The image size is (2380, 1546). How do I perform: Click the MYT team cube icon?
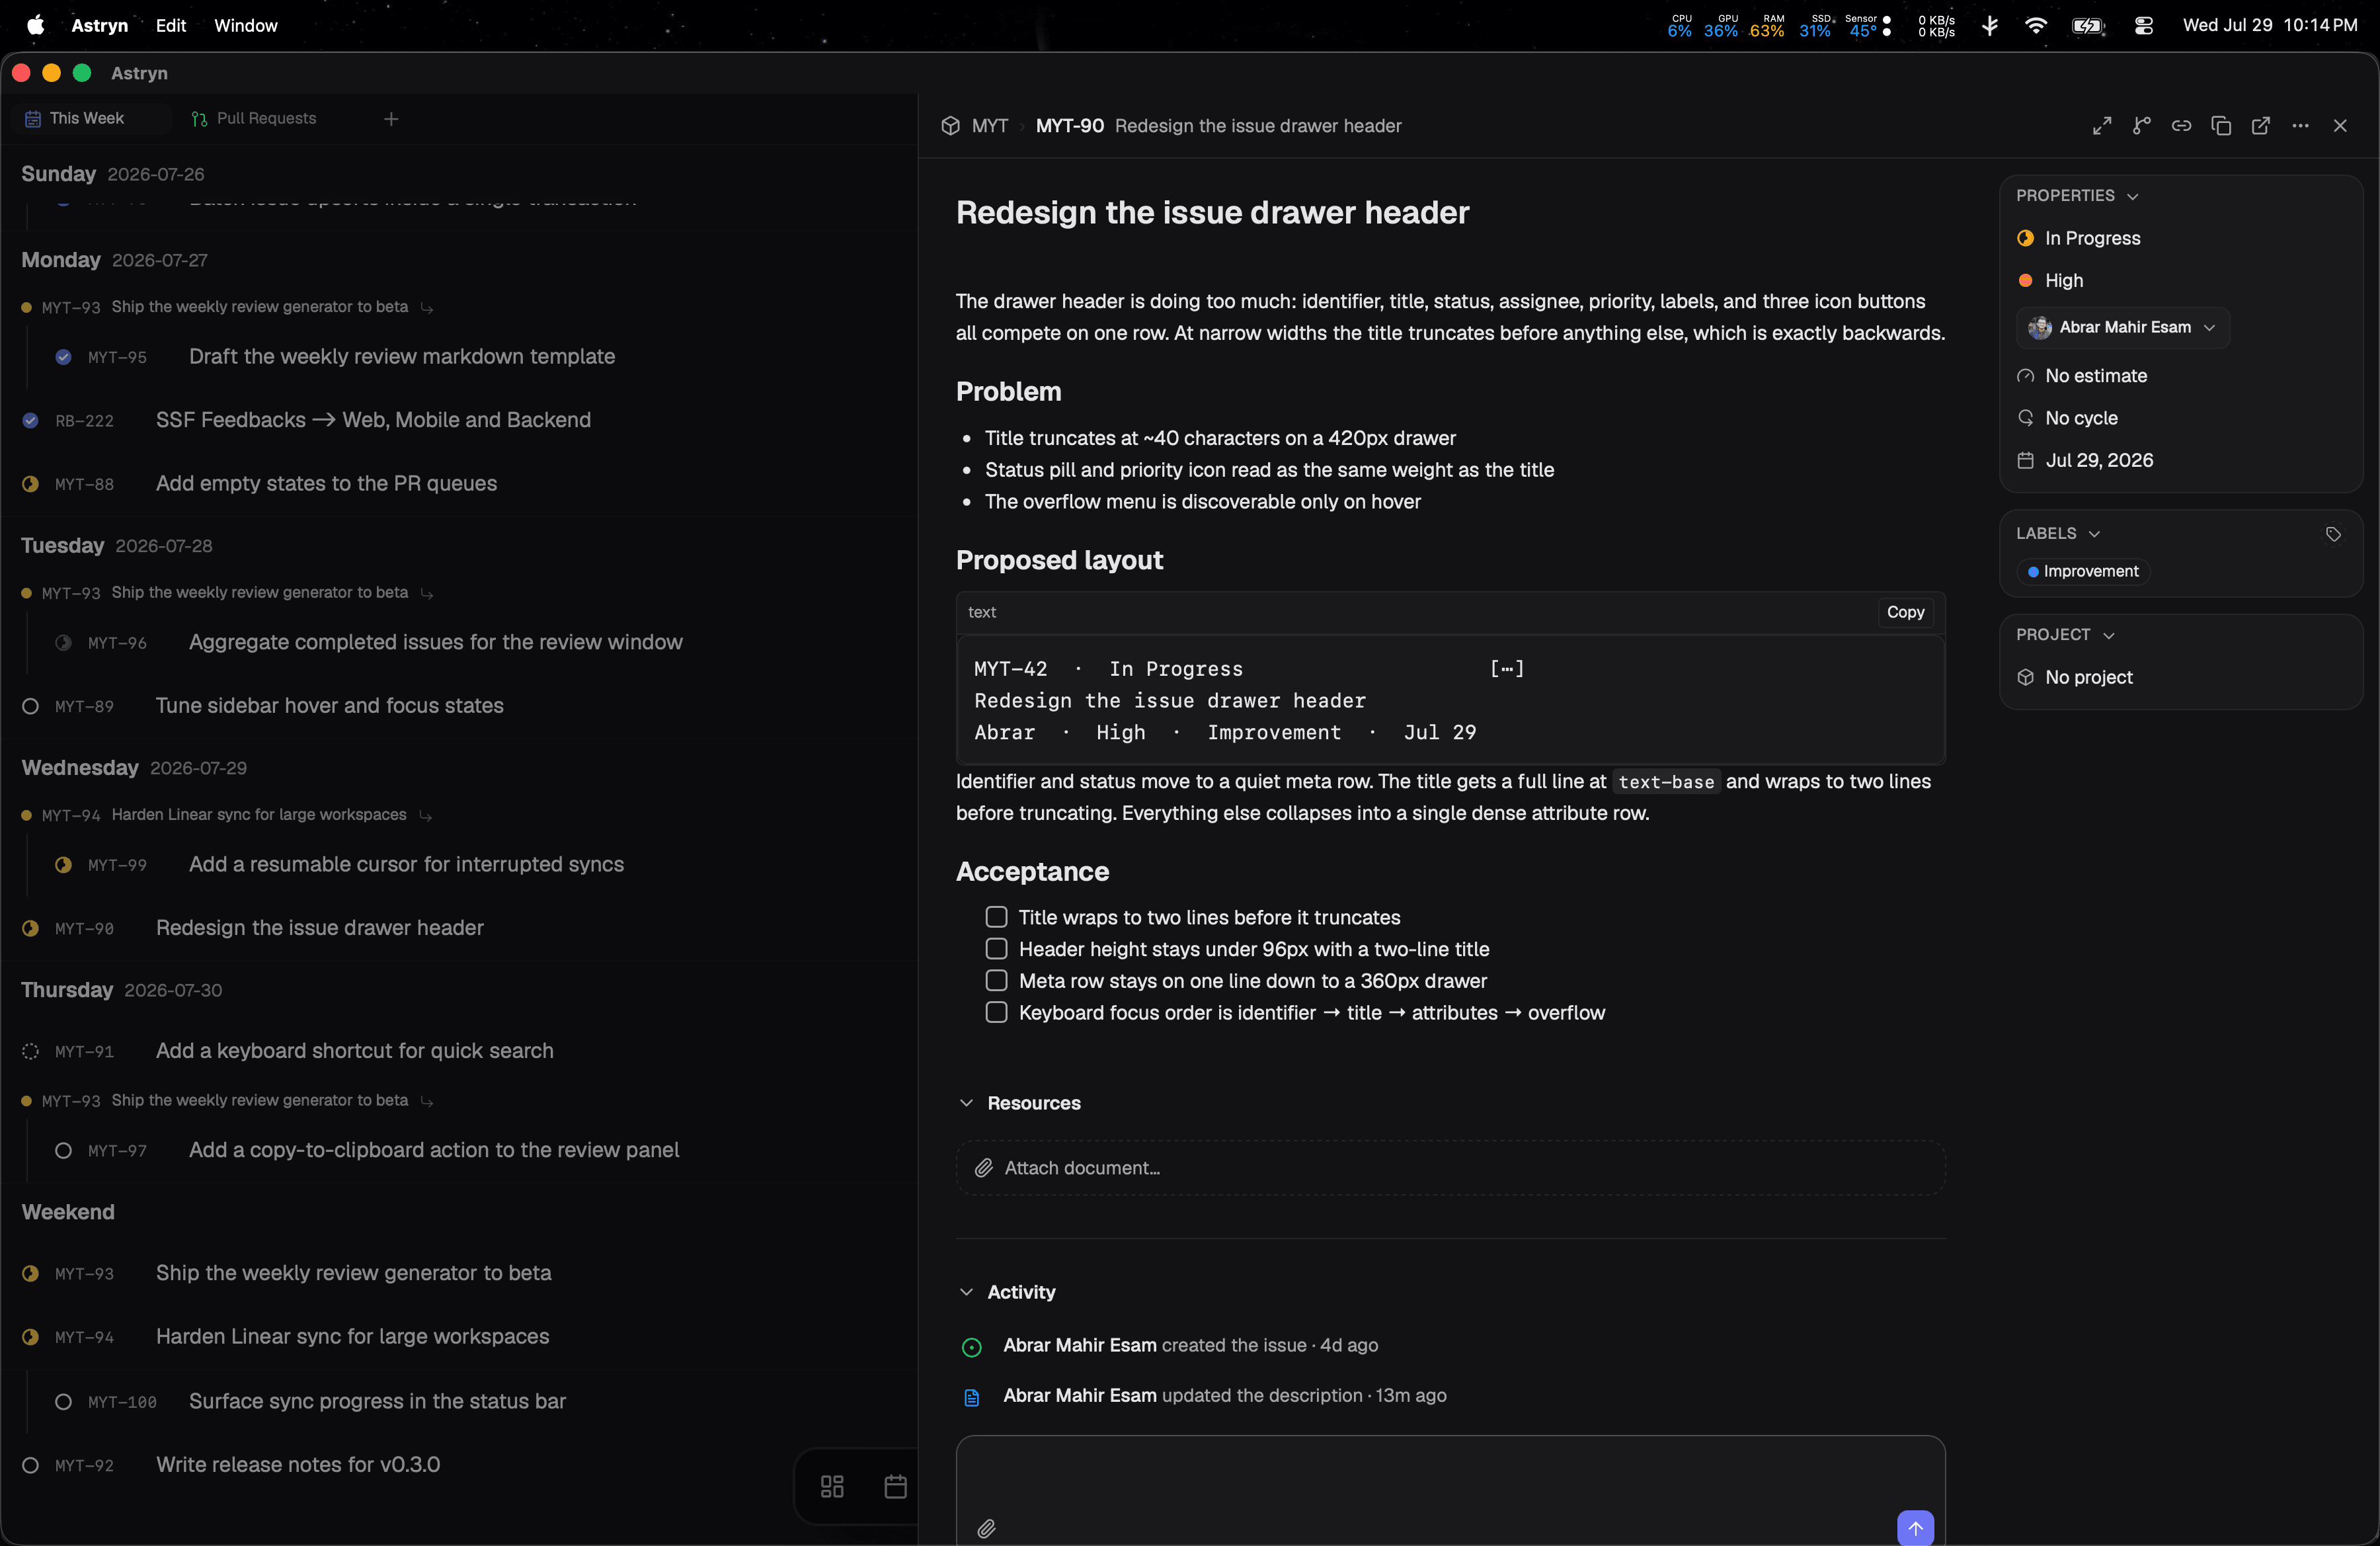pyautogui.click(x=950, y=126)
